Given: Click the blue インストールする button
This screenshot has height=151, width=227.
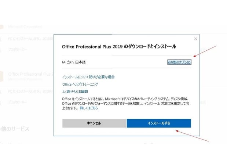Looking at the screenshot, I should (x=159, y=123).
